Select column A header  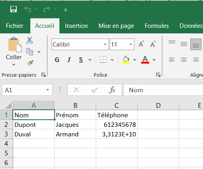click(34, 105)
